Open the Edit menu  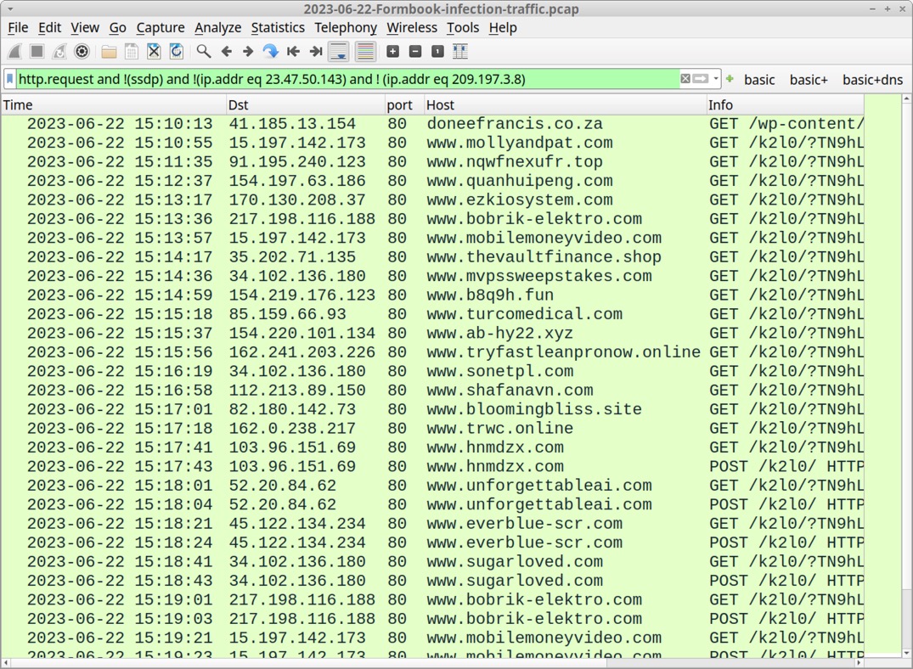tap(49, 27)
